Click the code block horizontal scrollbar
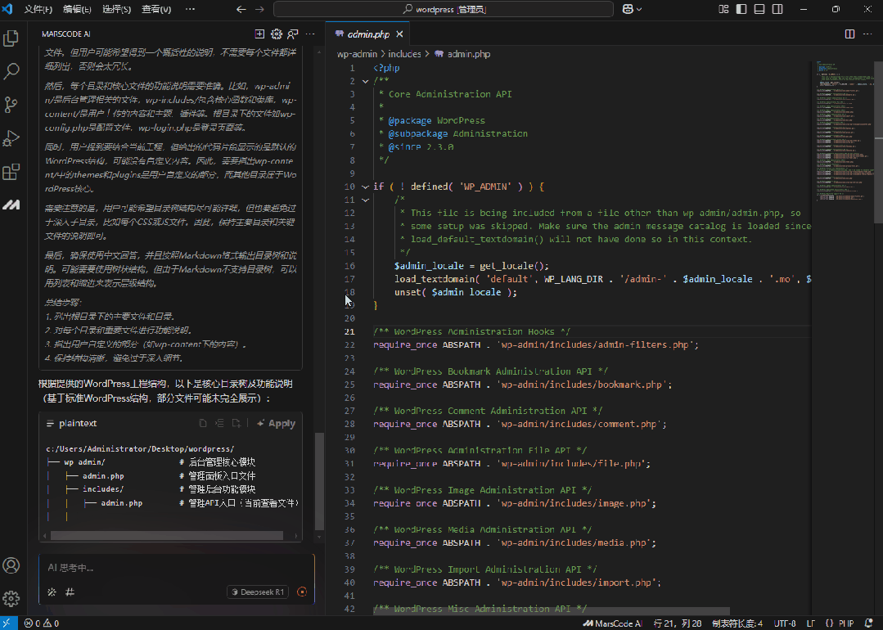Viewport: 883px width, 630px height. click(x=167, y=535)
